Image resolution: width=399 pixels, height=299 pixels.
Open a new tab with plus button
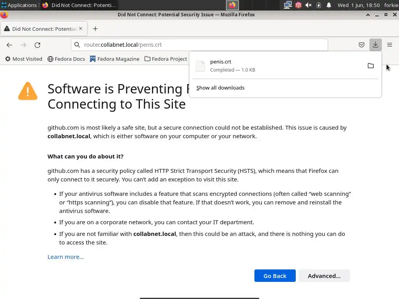95,28
